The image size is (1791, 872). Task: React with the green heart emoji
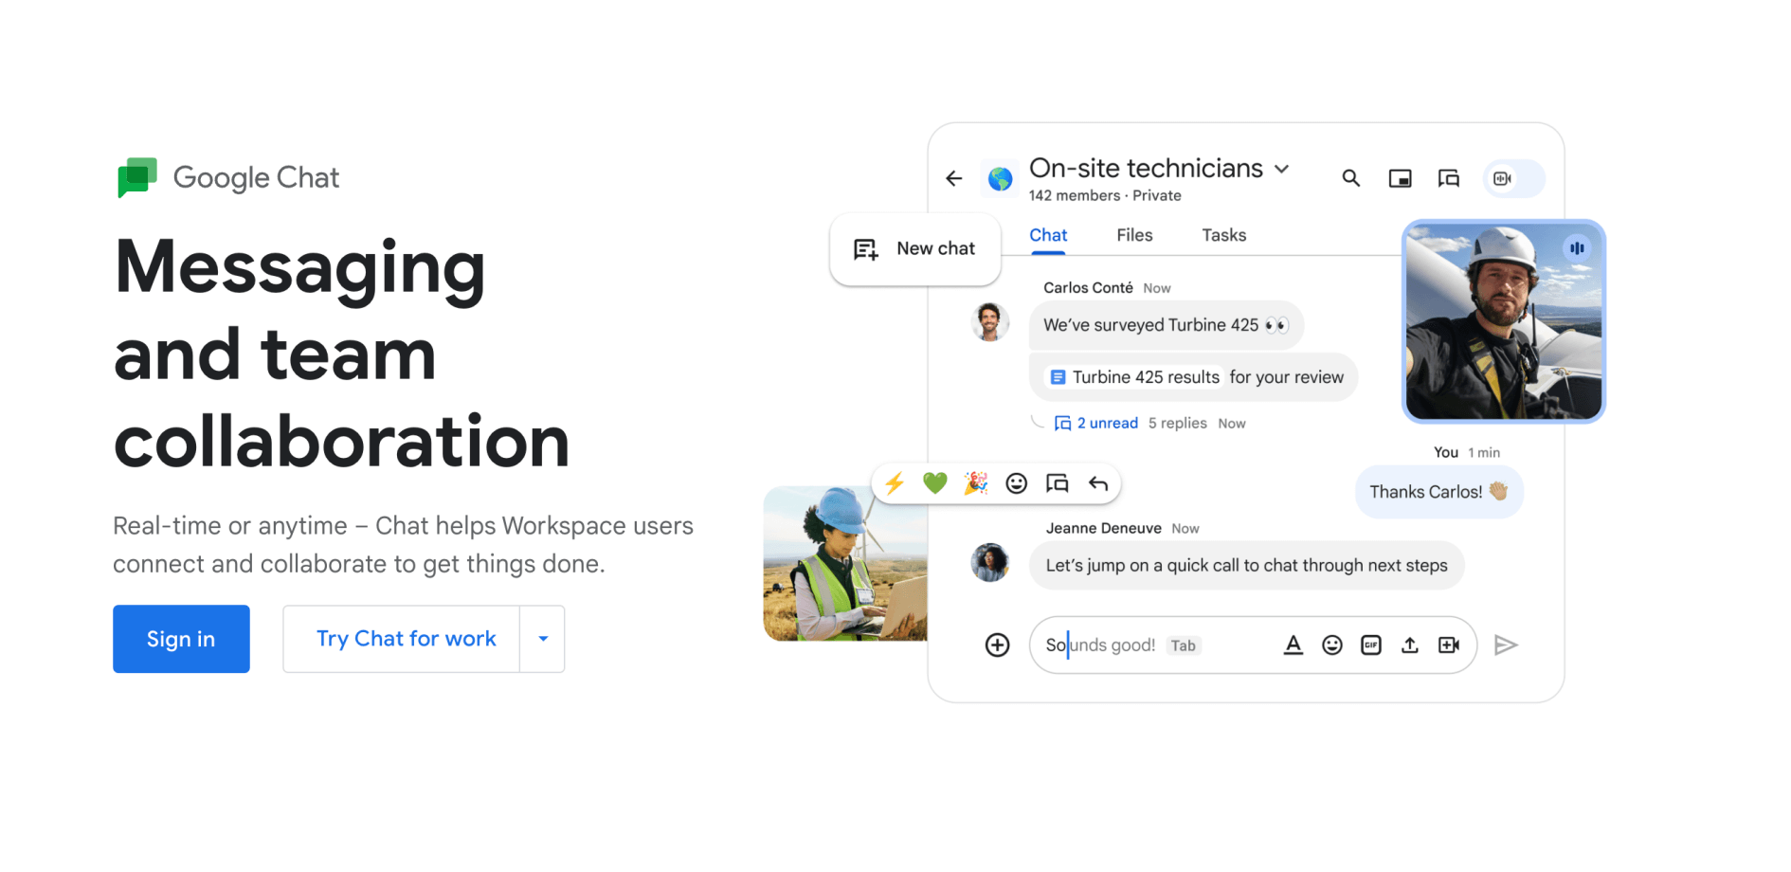(x=935, y=483)
